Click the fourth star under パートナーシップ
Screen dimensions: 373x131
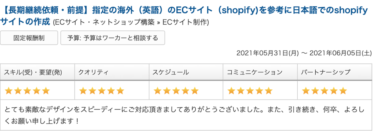pyautogui.click(x=334, y=91)
